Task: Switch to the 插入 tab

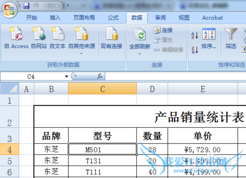Action: tap(55, 18)
